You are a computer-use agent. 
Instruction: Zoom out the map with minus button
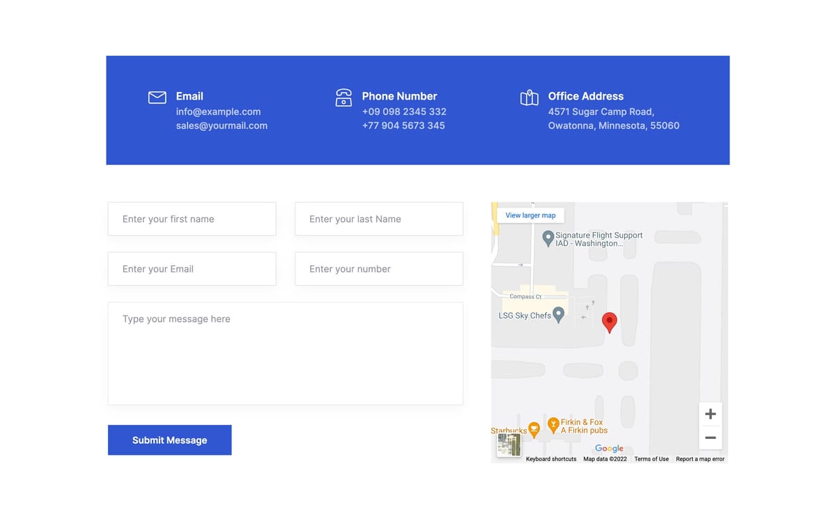click(710, 437)
